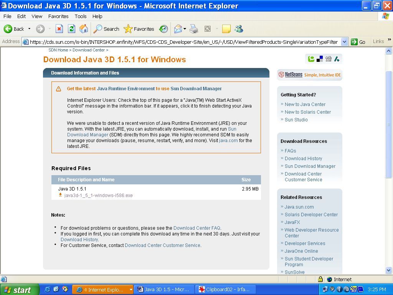The height and width of the screenshot is (295, 393).
Task: Print the page using printer icon
Action: [x=194, y=29]
